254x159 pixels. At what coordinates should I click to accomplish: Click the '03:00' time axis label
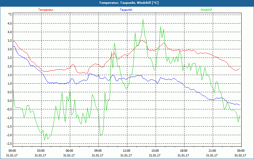click(x=41, y=151)
